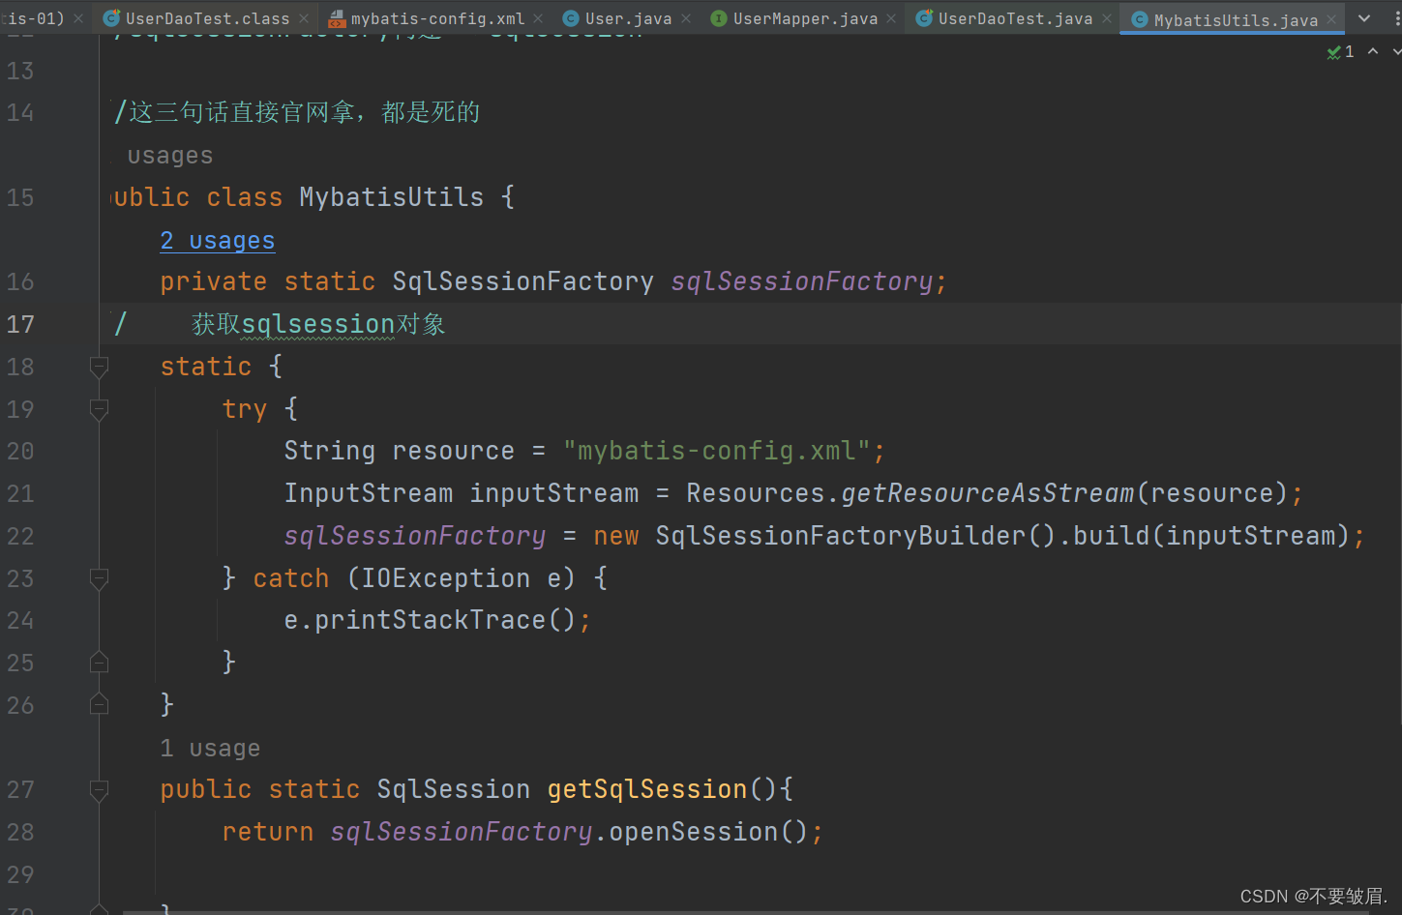
Task: Click fold end marker on line 25
Action: tap(99, 663)
